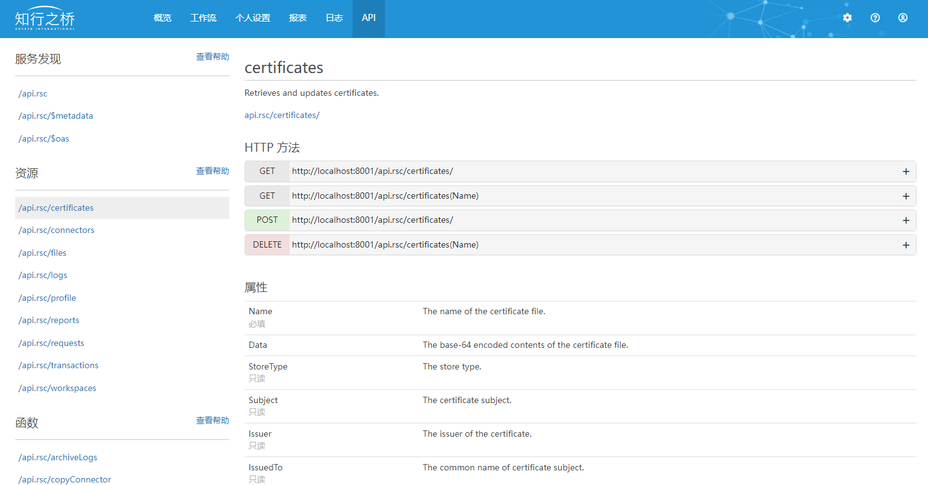Go to the 概览 tab
The image size is (928, 485).
pos(163,18)
